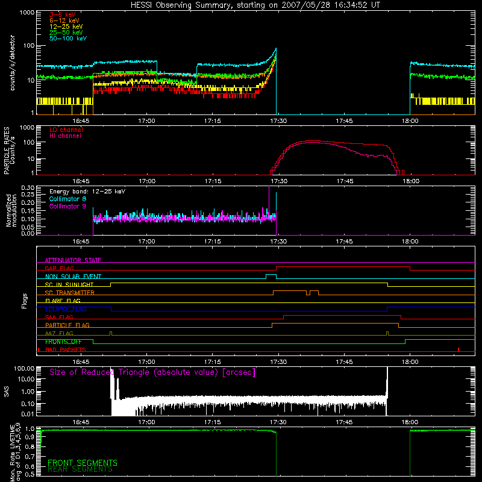
Task: Select the 6-12 keV legend label
Action: 64,20
